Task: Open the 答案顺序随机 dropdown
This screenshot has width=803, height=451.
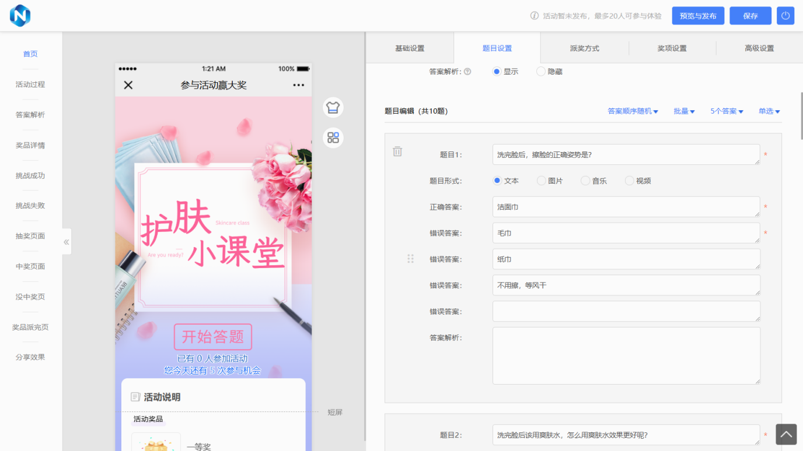Action: pyautogui.click(x=633, y=111)
